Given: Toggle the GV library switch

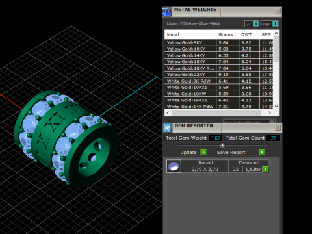Looking at the screenshot, I should click(x=256, y=24).
